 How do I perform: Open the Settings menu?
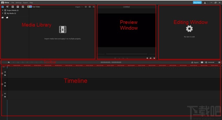[18, 3]
